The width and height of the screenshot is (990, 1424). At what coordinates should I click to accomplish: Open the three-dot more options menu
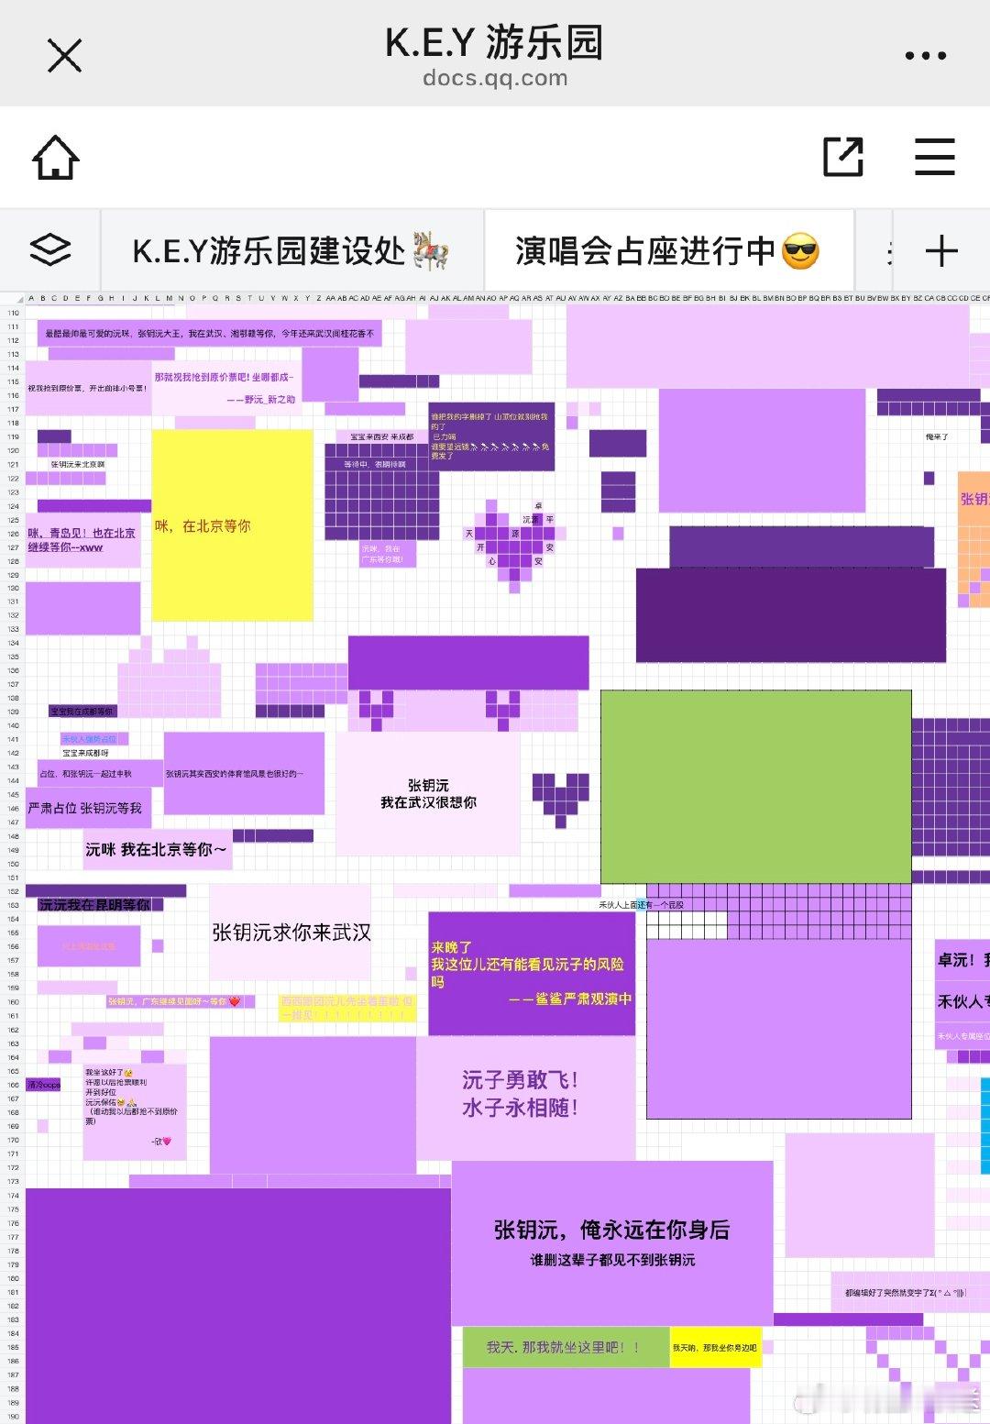925,55
